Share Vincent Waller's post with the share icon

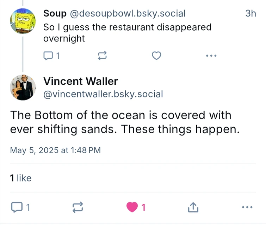point(193,207)
